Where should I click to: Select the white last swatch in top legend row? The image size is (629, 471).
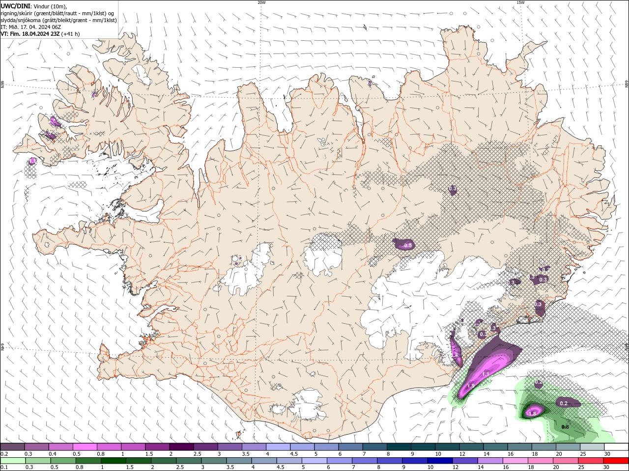click(x=616, y=447)
